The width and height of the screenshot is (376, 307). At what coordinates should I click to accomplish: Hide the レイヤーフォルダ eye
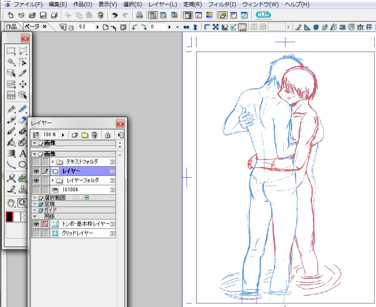(36, 180)
